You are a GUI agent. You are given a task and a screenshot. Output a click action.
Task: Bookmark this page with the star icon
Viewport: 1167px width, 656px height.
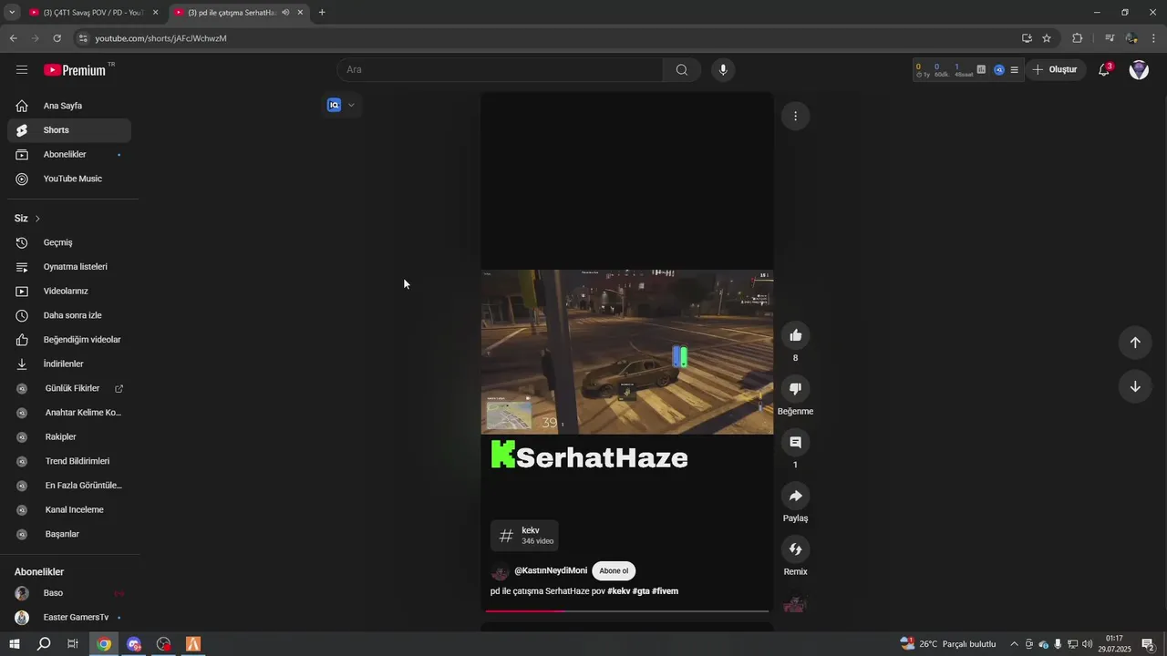click(x=1047, y=38)
